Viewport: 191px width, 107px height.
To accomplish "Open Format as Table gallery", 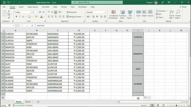I will pos(123,15).
